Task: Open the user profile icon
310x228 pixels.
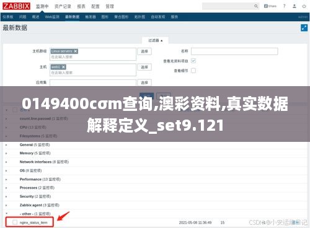Action: click(294, 6)
